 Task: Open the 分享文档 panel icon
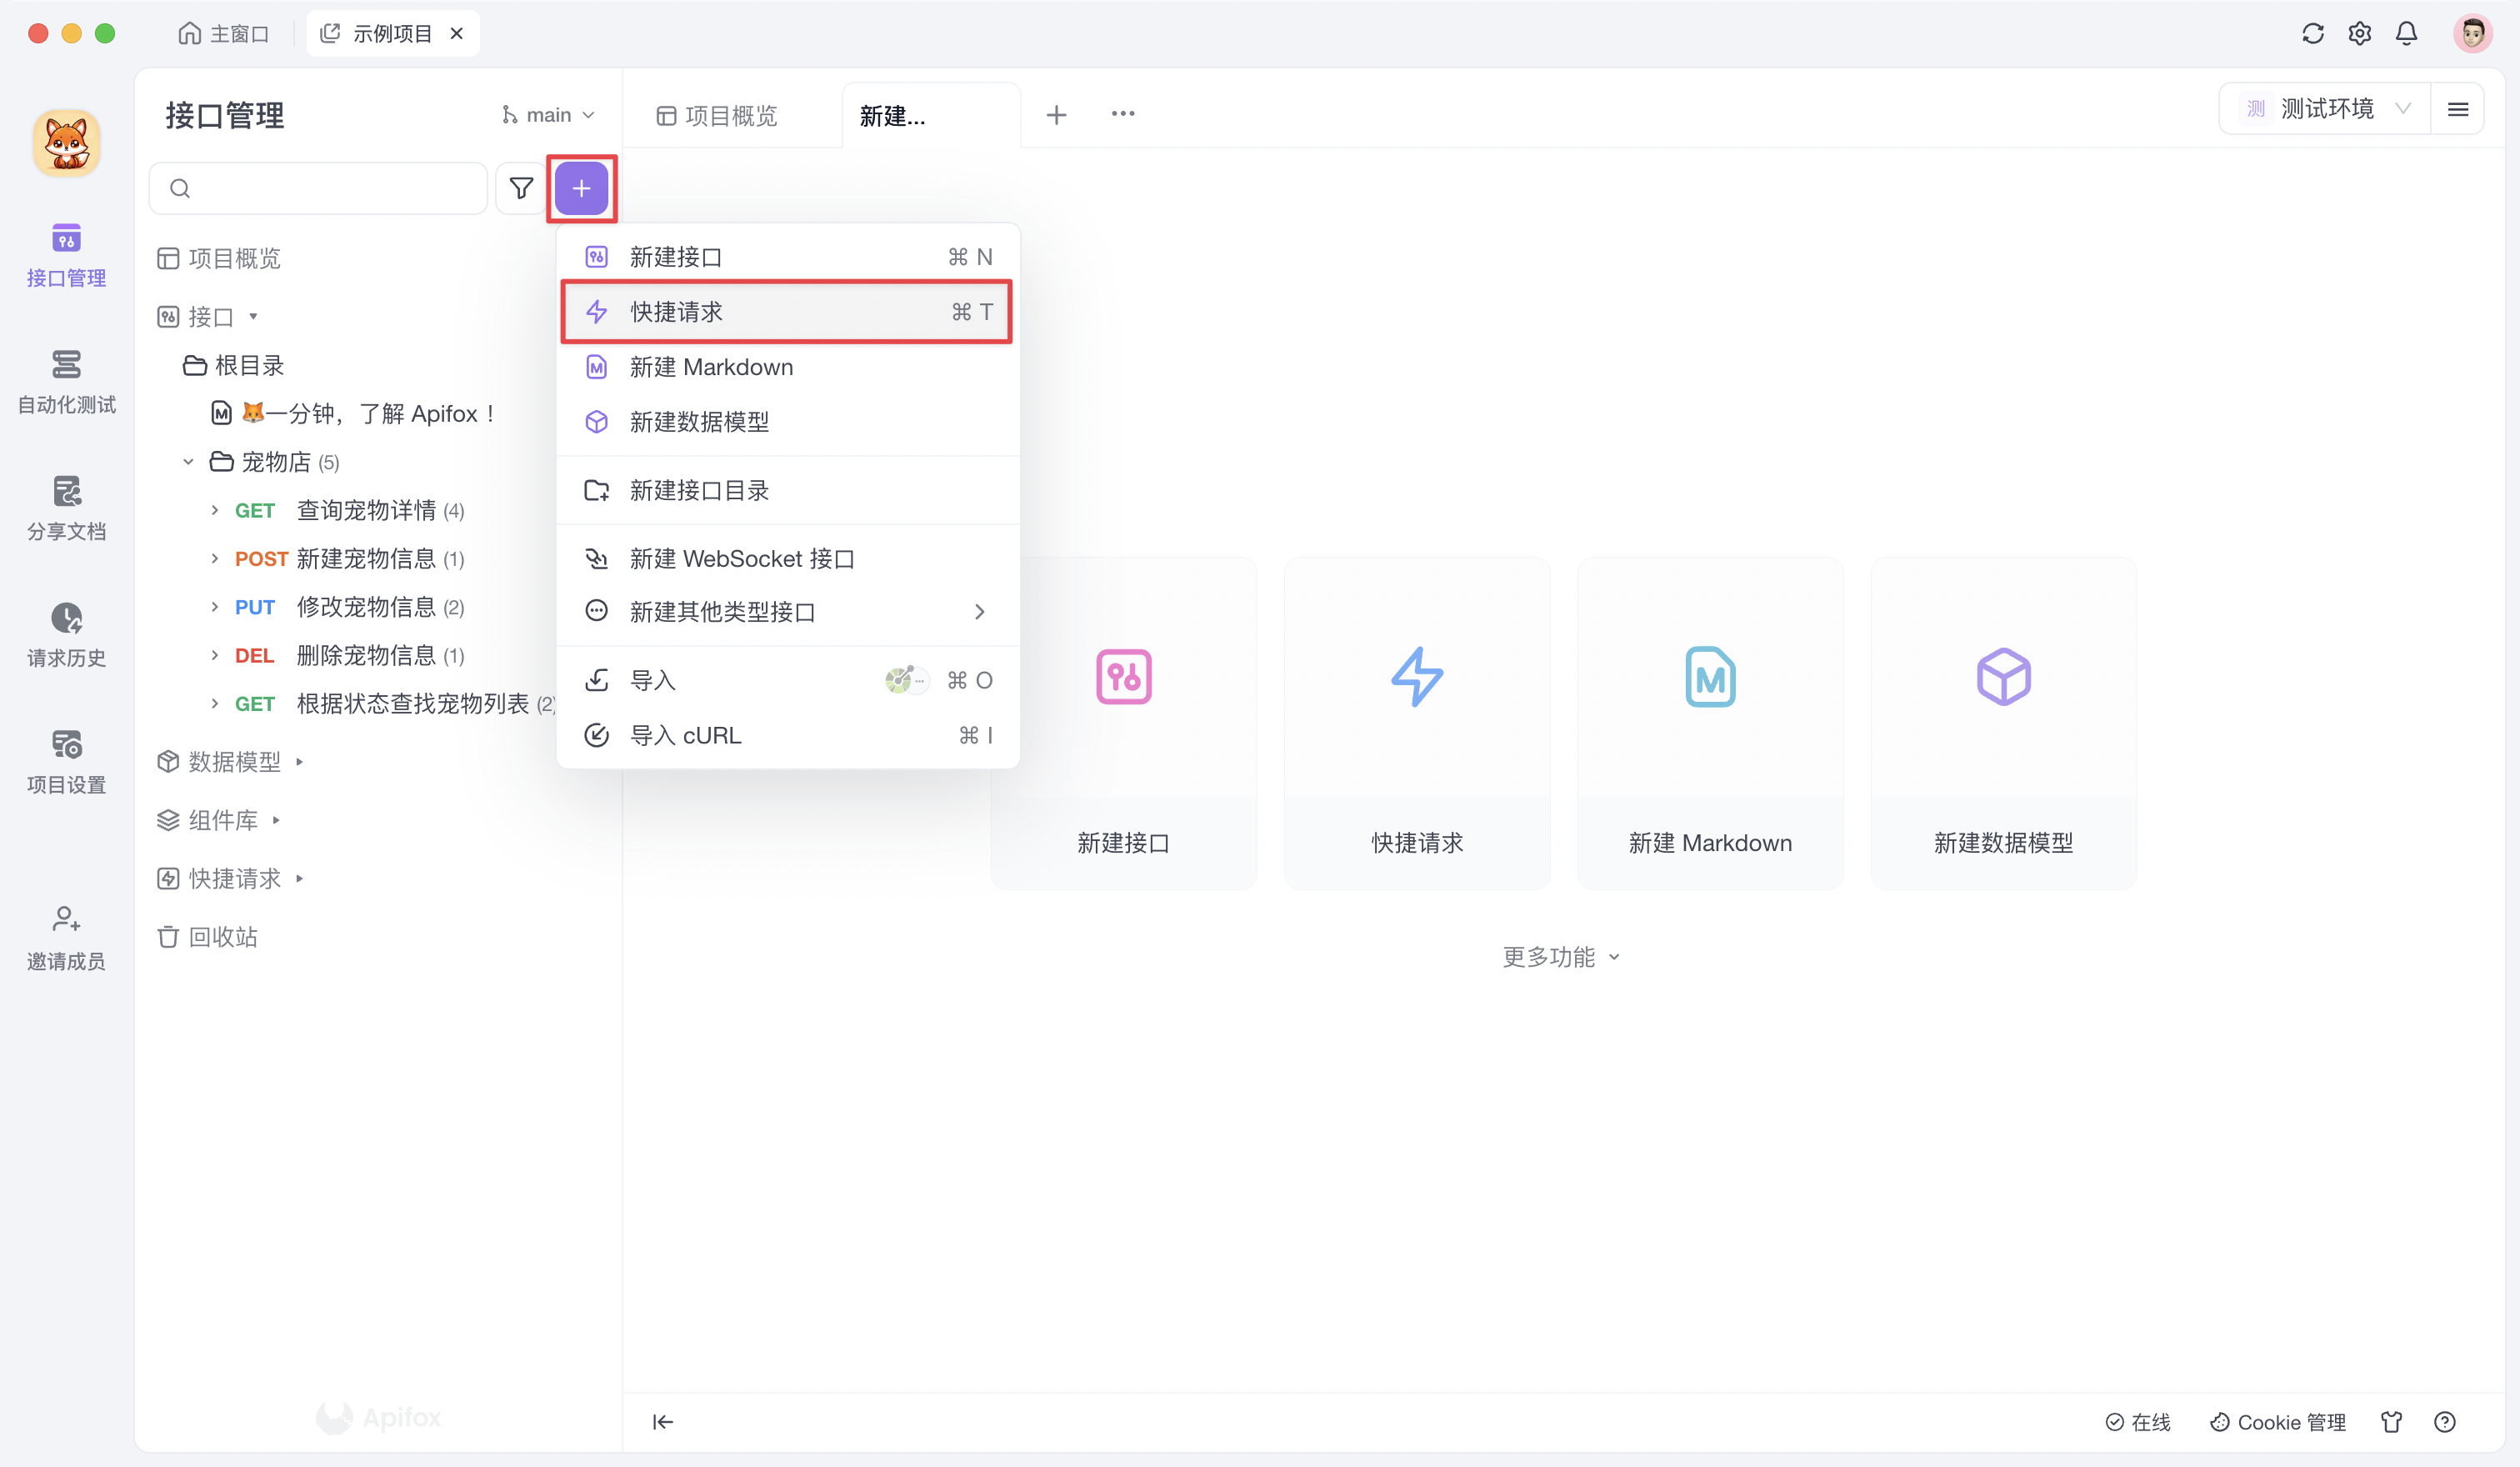[x=66, y=507]
